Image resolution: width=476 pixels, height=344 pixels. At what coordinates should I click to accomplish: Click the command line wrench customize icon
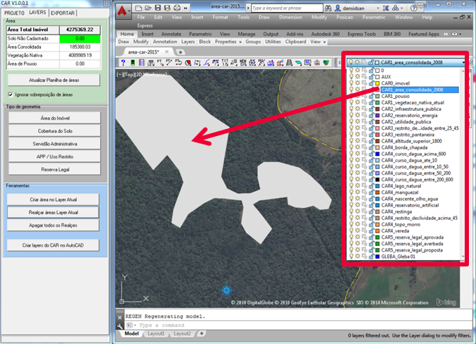(x=120, y=326)
